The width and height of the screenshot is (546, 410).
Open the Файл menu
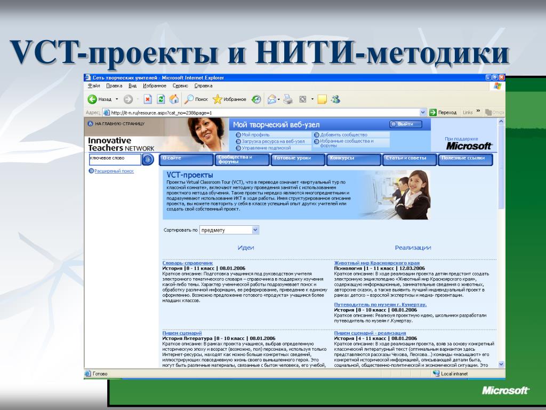[94, 86]
